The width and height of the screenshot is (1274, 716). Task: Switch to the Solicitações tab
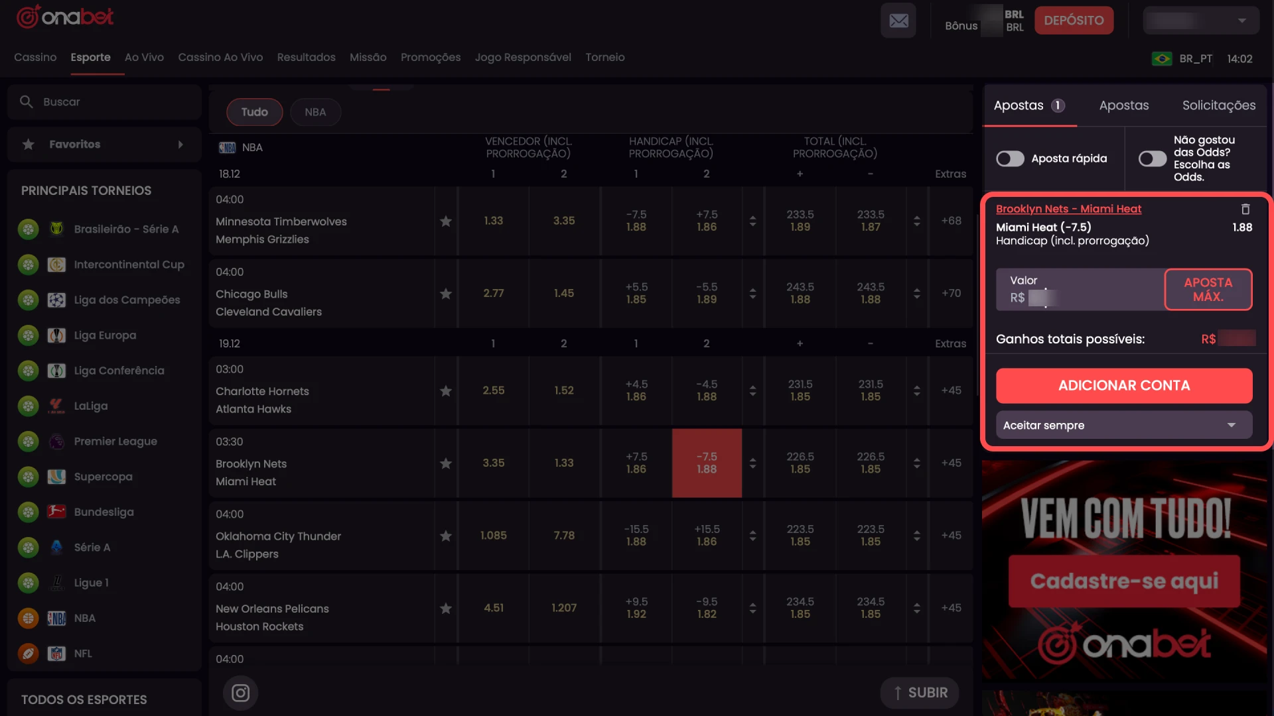[x=1218, y=105]
